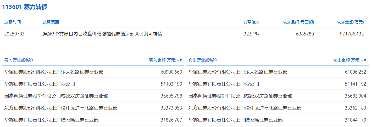This screenshot has width=371, height=127.
Task: Click the disclosure reason text about 30% deviation
Action: pos(102,34)
